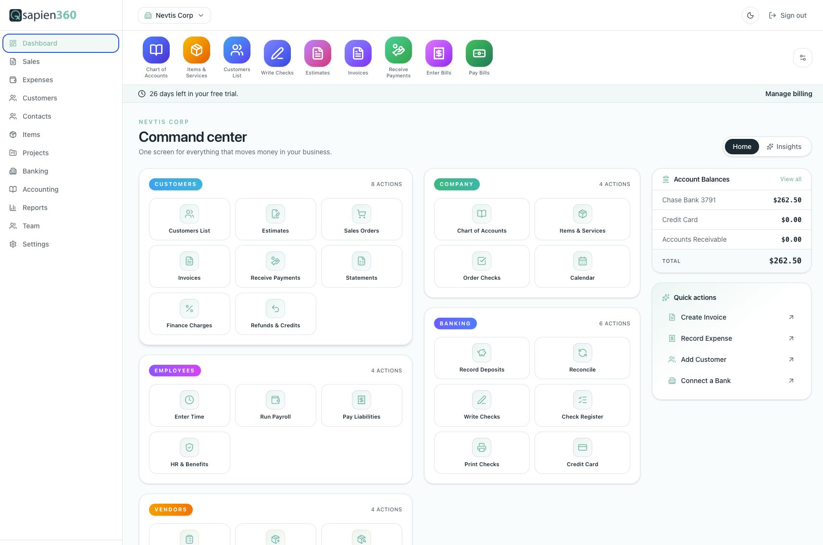Image resolution: width=823 pixels, height=545 pixels.
Task: Switch to the Insights tab
Action: 784,147
